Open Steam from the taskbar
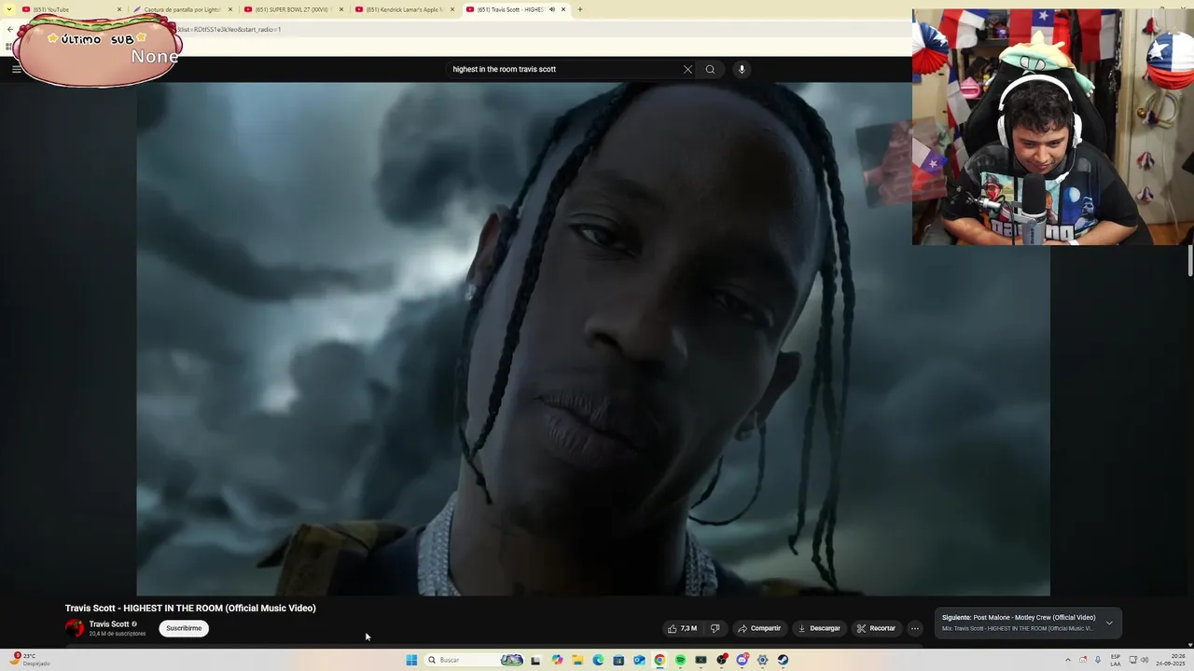This screenshot has height=671, width=1194. point(783,660)
